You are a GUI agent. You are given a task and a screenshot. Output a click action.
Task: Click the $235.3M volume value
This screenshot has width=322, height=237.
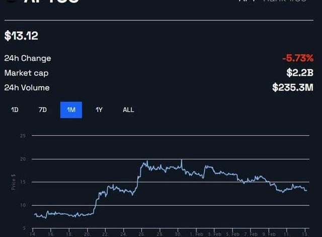(x=293, y=88)
